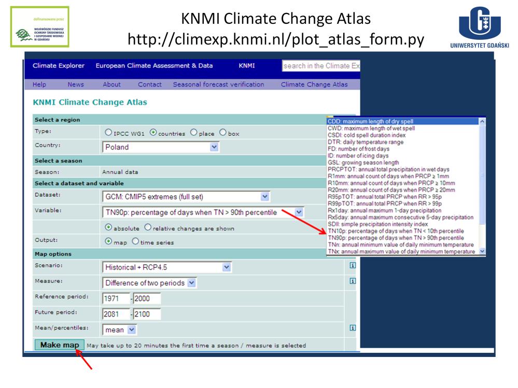The width and height of the screenshot is (518, 388).
Task: Open the Variable dropdown arrow
Action: [x=299, y=212]
